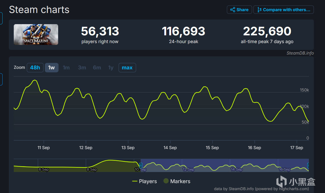Click the 8 Sep navigator label
325x193 pixels.
pos(92,169)
